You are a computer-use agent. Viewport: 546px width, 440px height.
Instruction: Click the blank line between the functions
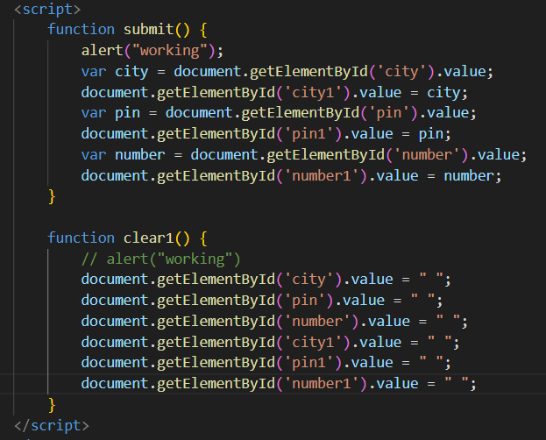coord(263,217)
